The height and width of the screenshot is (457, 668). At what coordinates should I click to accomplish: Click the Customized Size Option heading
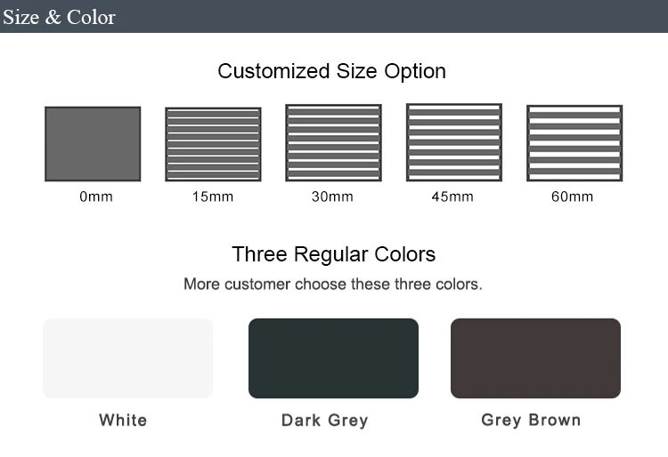coord(332,71)
